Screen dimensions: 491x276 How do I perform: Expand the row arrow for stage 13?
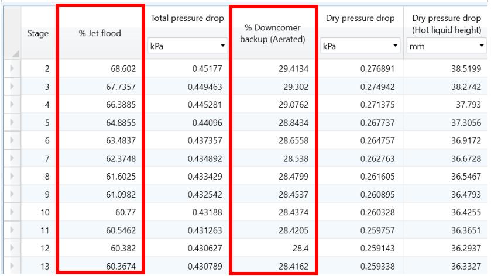[12, 267]
